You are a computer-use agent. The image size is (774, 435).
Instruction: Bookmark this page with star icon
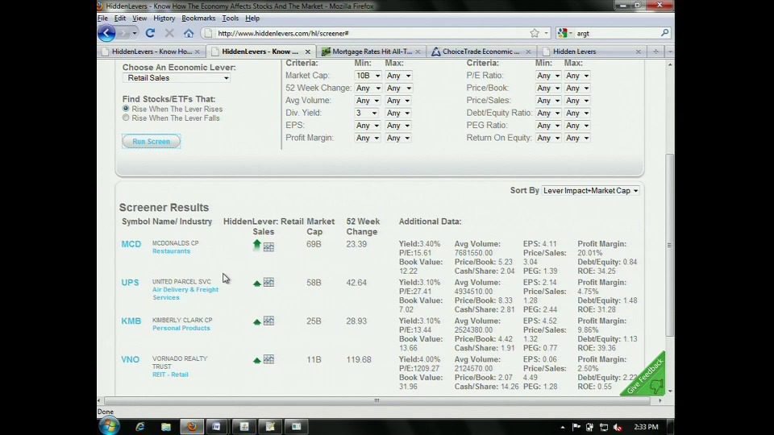pyautogui.click(x=535, y=33)
